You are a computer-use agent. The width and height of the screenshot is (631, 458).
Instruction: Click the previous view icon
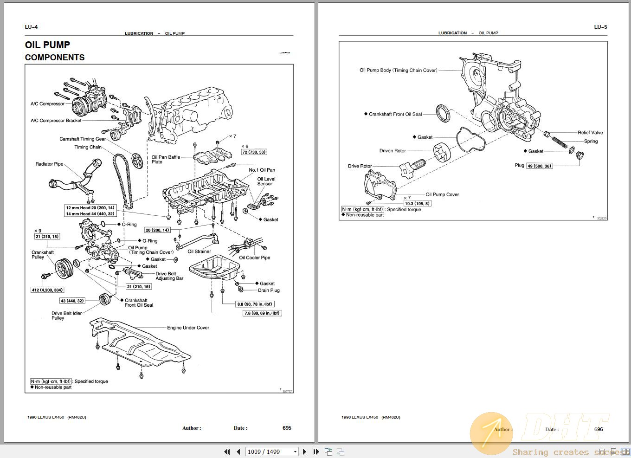pos(328,452)
